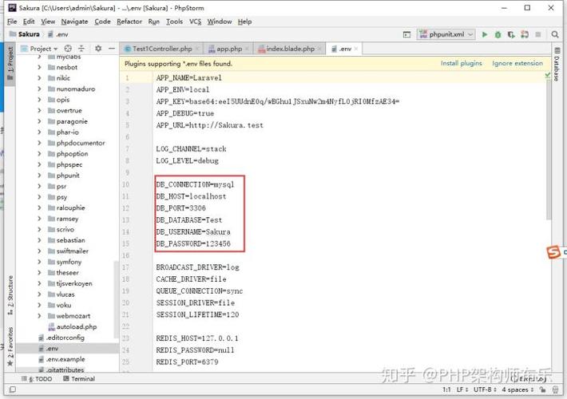Open the 4 spaces indent selector

pyautogui.click(x=517, y=389)
